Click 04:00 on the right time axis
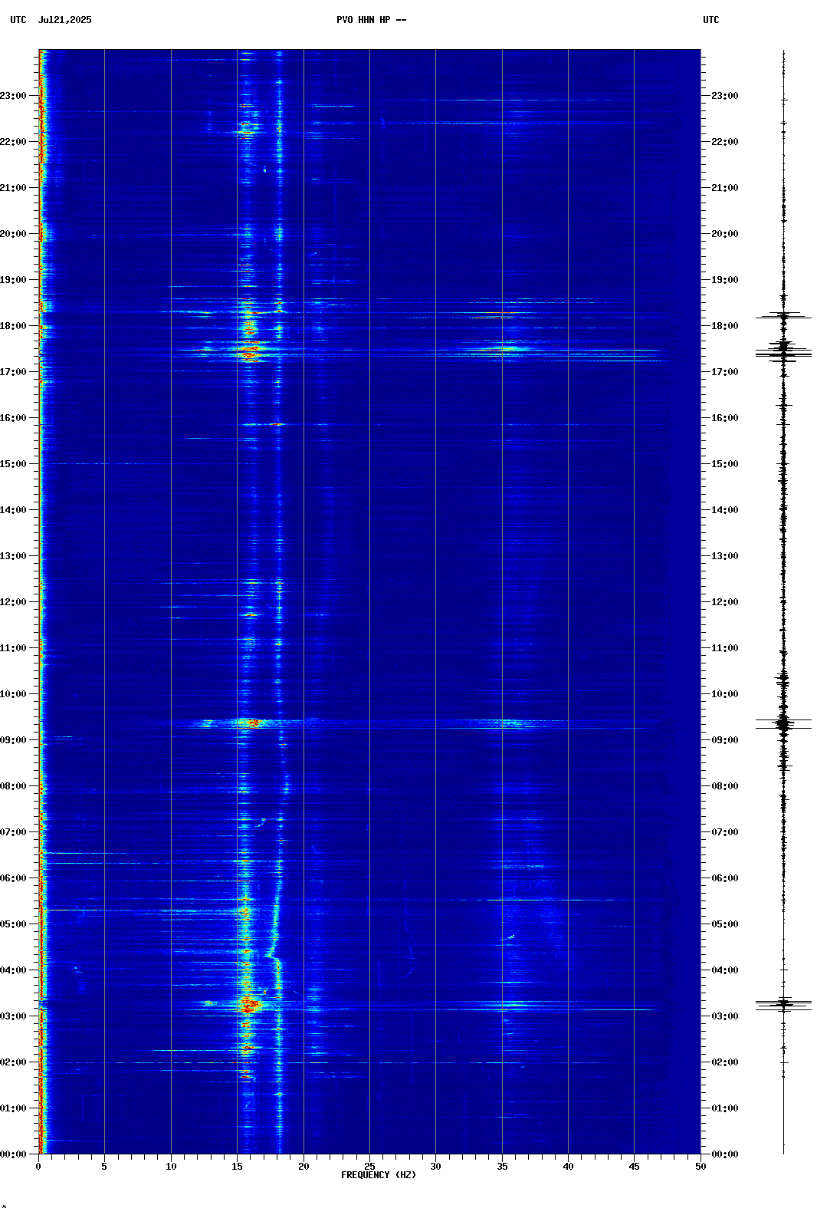Image resolution: width=817 pixels, height=1215 pixels. [x=725, y=970]
